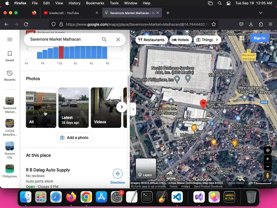Click the site lock icon in address bar

[x=61, y=24]
